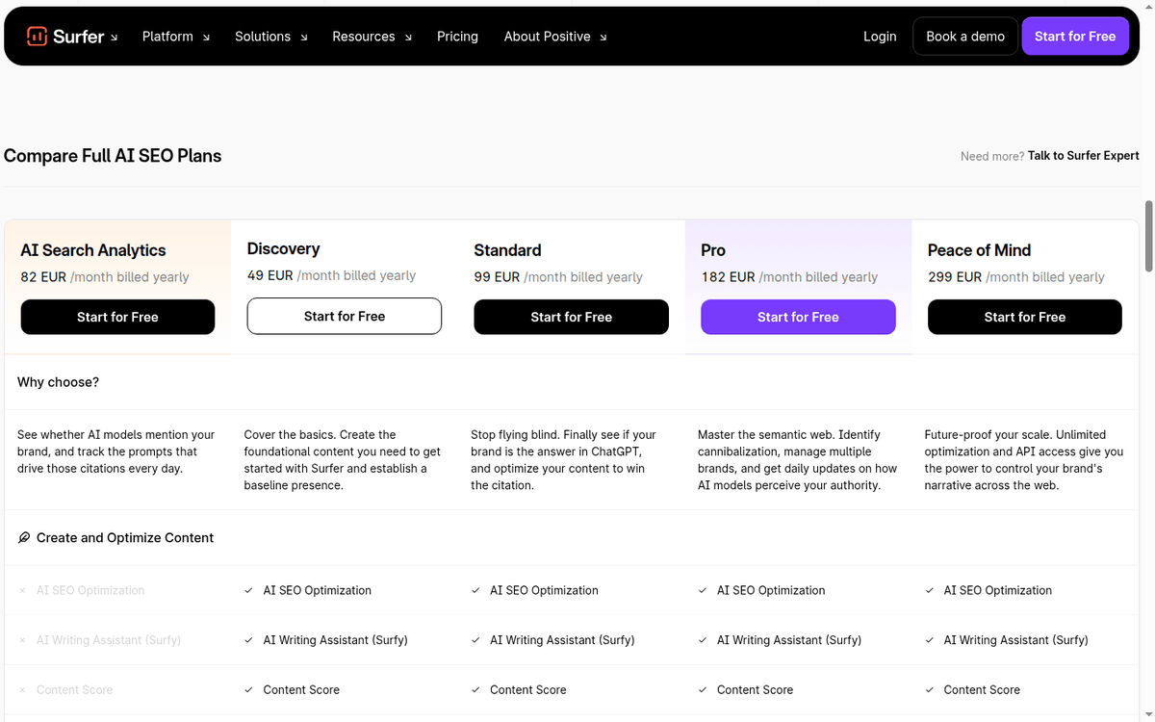Viewport: 1155px width, 722px height.
Task: Click Standard's AI Writing Assistant checkmark
Action: [x=475, y=640]
